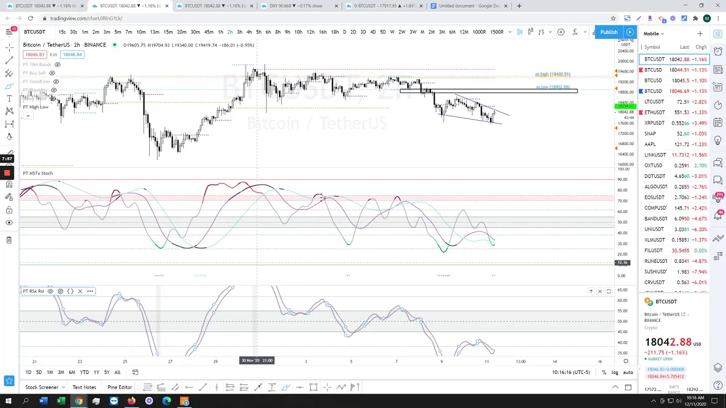Move RSI pane up with arrow icon
Viewport: 726px width, 408px height.
(x=590, y=291)
